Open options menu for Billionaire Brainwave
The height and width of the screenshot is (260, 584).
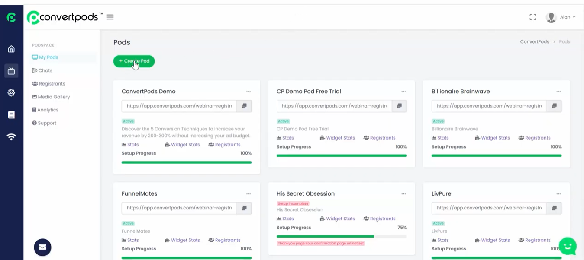coord(558,92)
